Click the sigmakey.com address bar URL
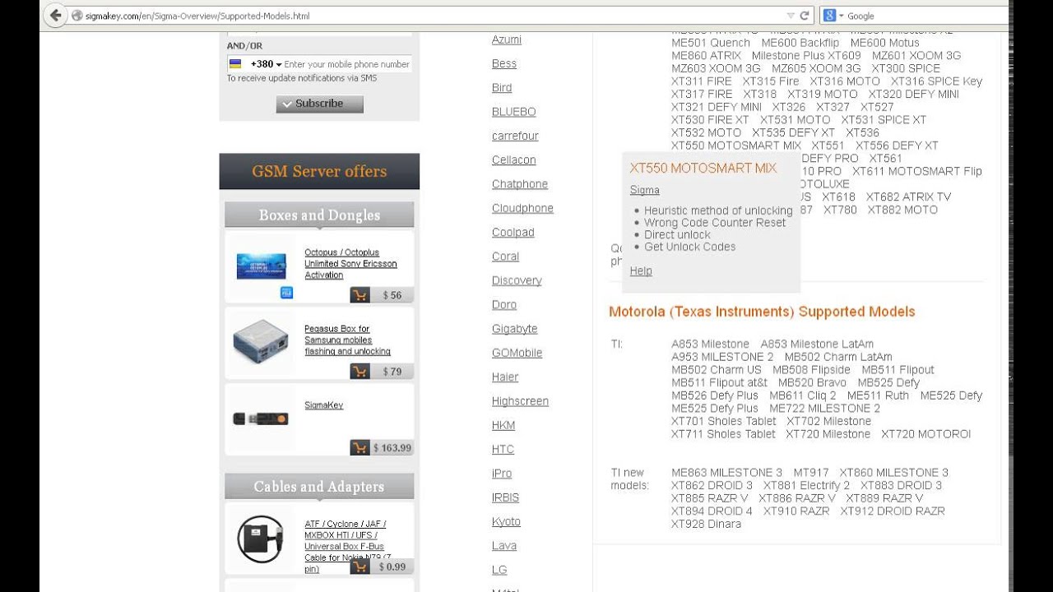The image size is (1053, 592). click(197, 16)
